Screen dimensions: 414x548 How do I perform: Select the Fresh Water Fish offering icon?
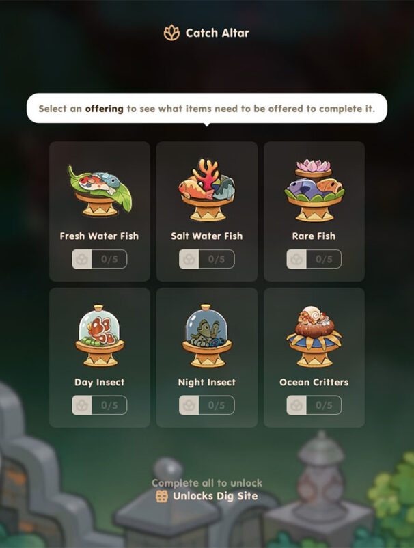[x=100, y=191]
